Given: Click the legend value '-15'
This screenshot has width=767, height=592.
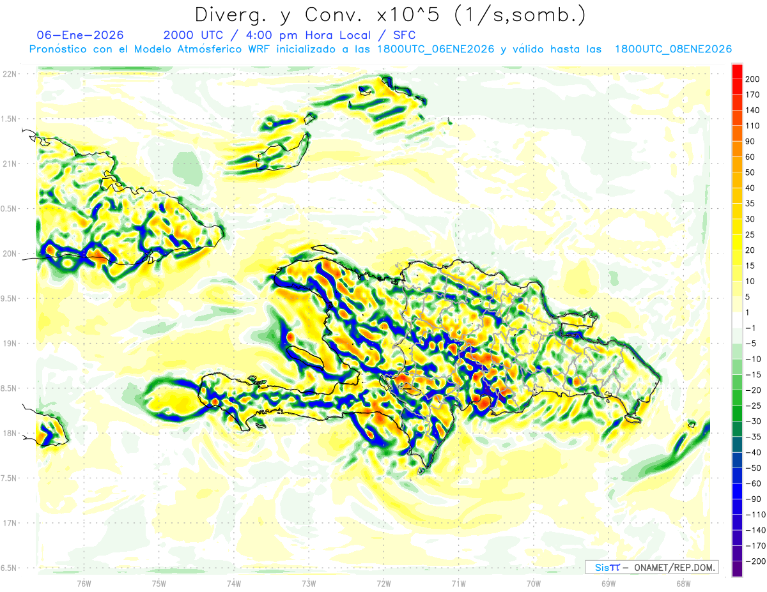Looking at the screenshot, I should (754, 374).
